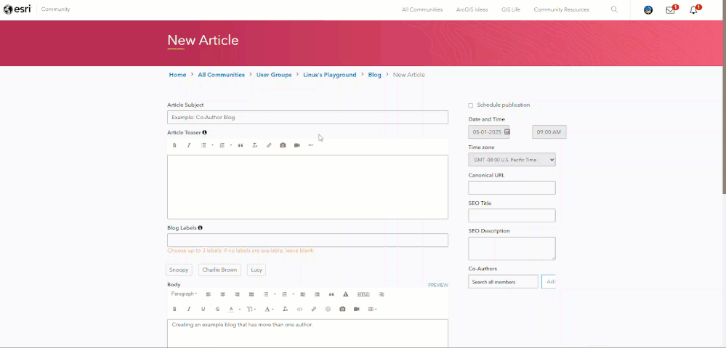Open the Paragraph style dropdown
The image size is (726, 348).
[x=184, y=294]
